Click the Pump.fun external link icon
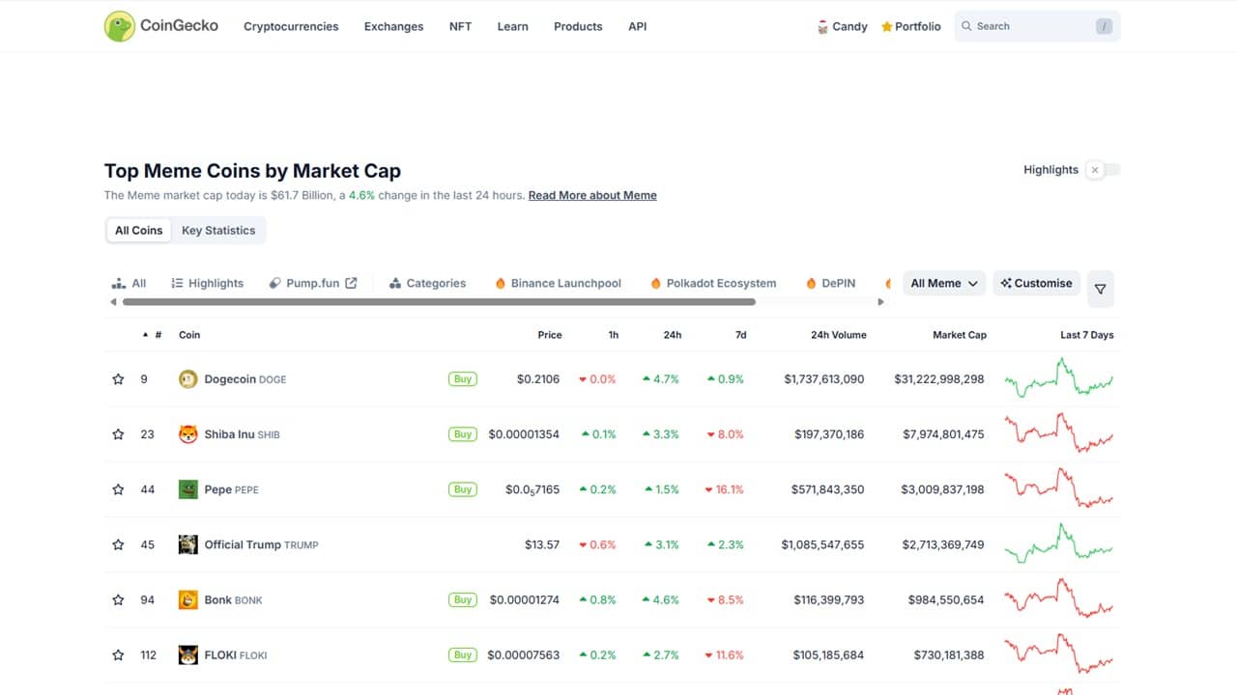 (351, 283)
